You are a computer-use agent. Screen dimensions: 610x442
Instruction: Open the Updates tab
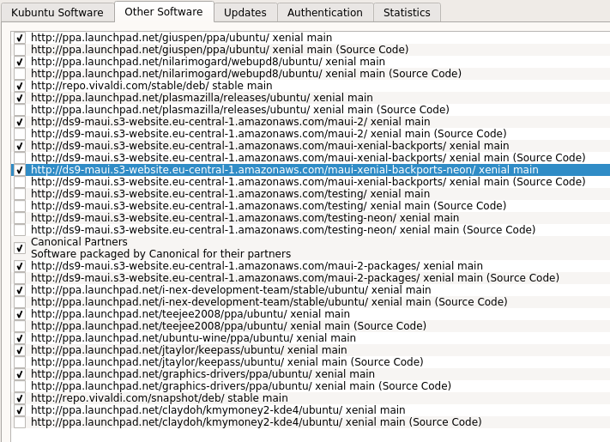(245, 13)
